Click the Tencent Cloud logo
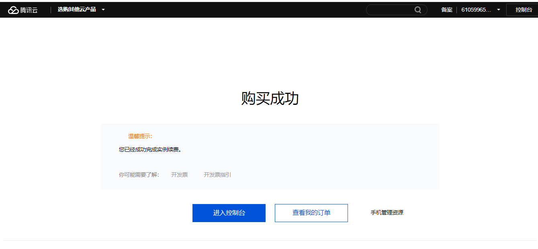The image size is (538, 249). coord(23,10)
